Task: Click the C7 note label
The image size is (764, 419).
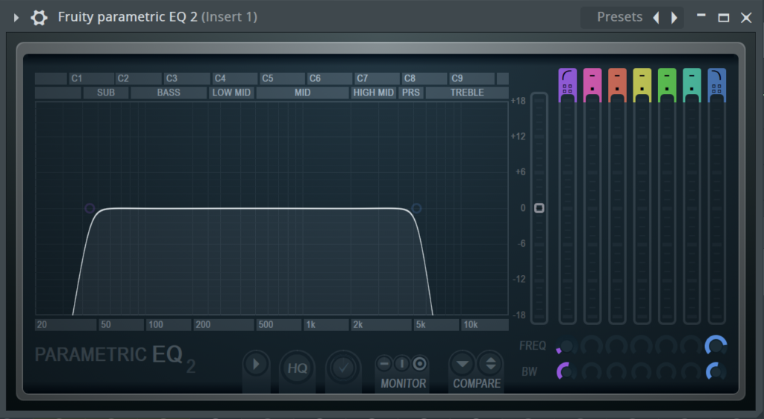Action: click(x=363, y=78)
